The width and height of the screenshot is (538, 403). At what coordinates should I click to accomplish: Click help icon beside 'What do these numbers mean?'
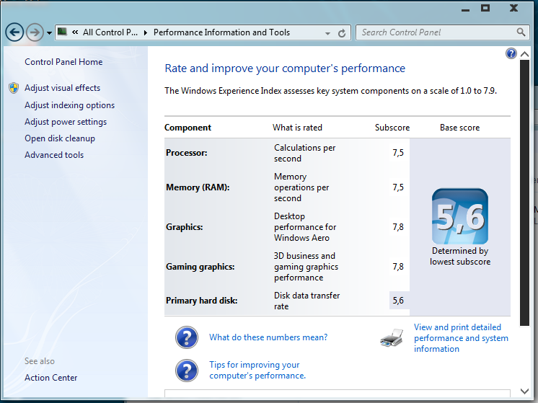[x=187, y=337]
